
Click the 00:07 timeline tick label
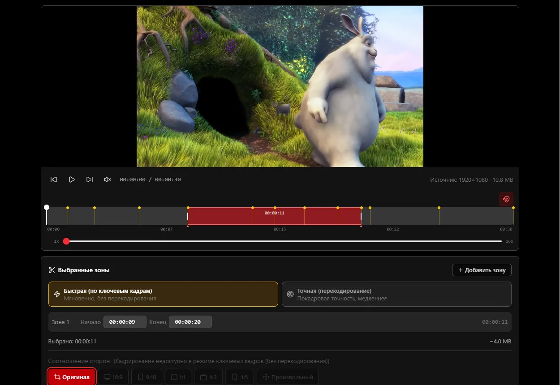click(x=167, y=229)
